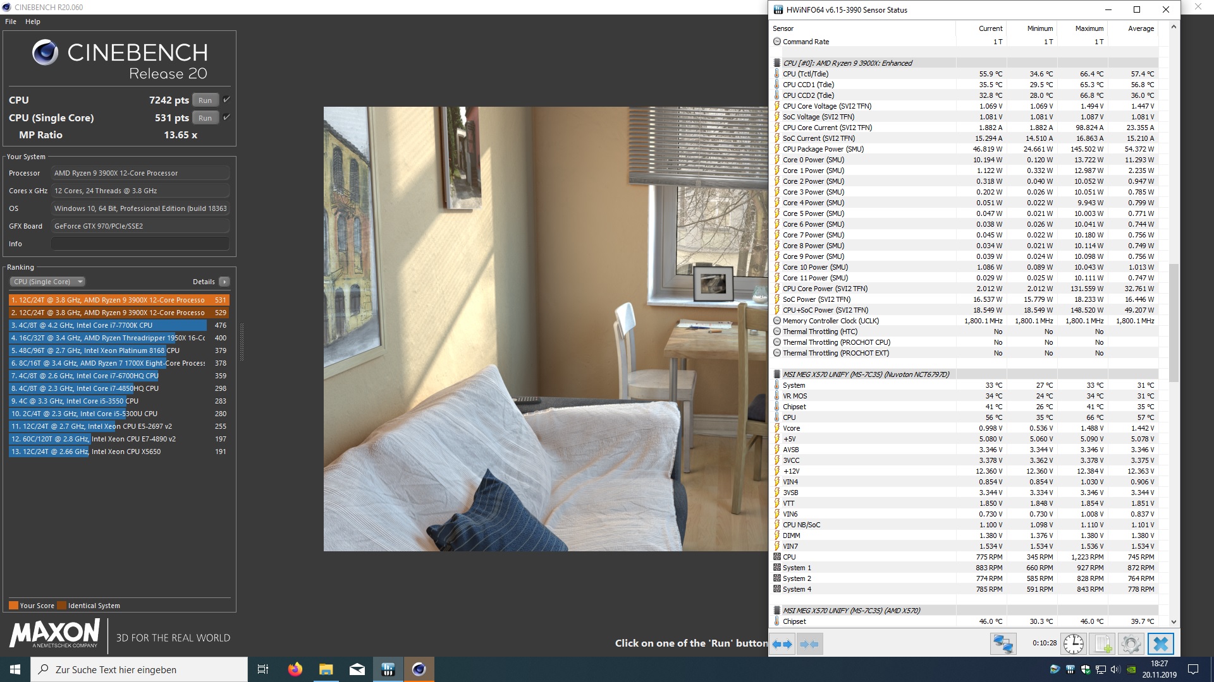Open the CPU (Single Core) ranking dropdown
The width and height of the screenshot is (1214, 682).
click(x=47, y=282)
